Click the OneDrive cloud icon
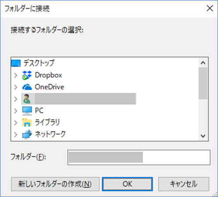The width and height of the screenshot is (218, 197). tap(27, 87)
